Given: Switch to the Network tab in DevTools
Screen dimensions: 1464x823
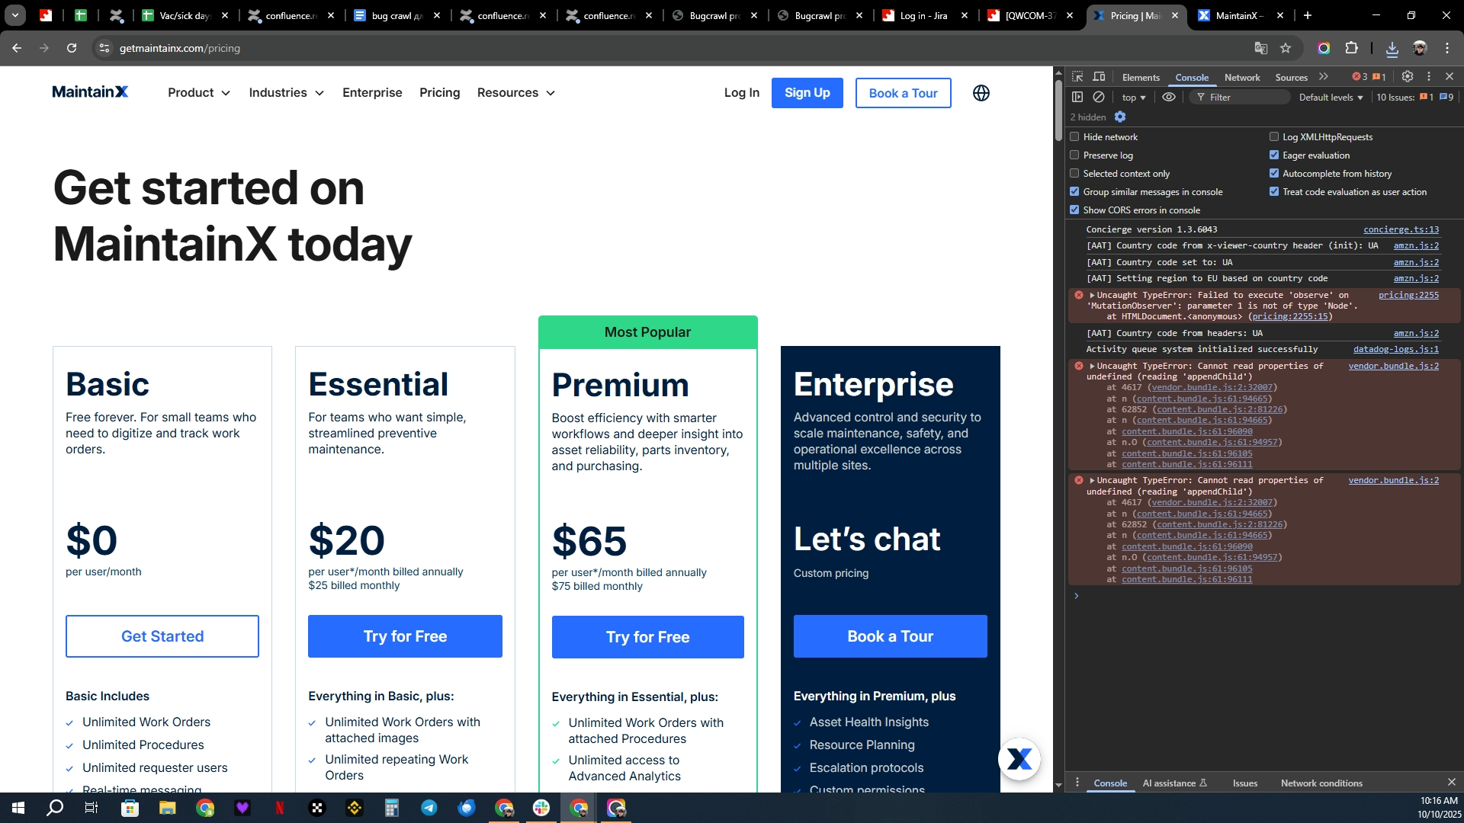Looking at the screenshot, I should click(x=1242, y=78).
